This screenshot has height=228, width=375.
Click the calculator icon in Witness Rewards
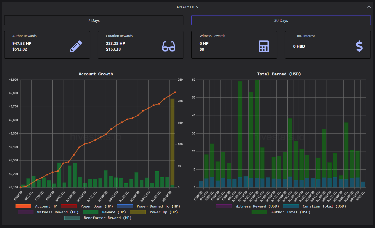click(x=264, y=46)
